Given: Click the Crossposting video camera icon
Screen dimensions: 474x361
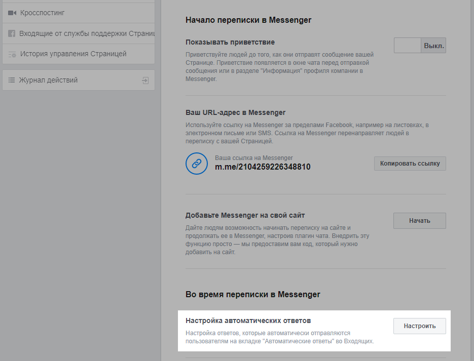Looking at the screenshot, I should coord(12,13).
